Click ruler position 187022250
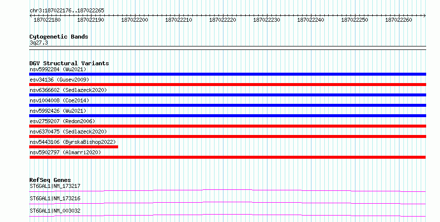The image size is (440, 222). point(354,20)
